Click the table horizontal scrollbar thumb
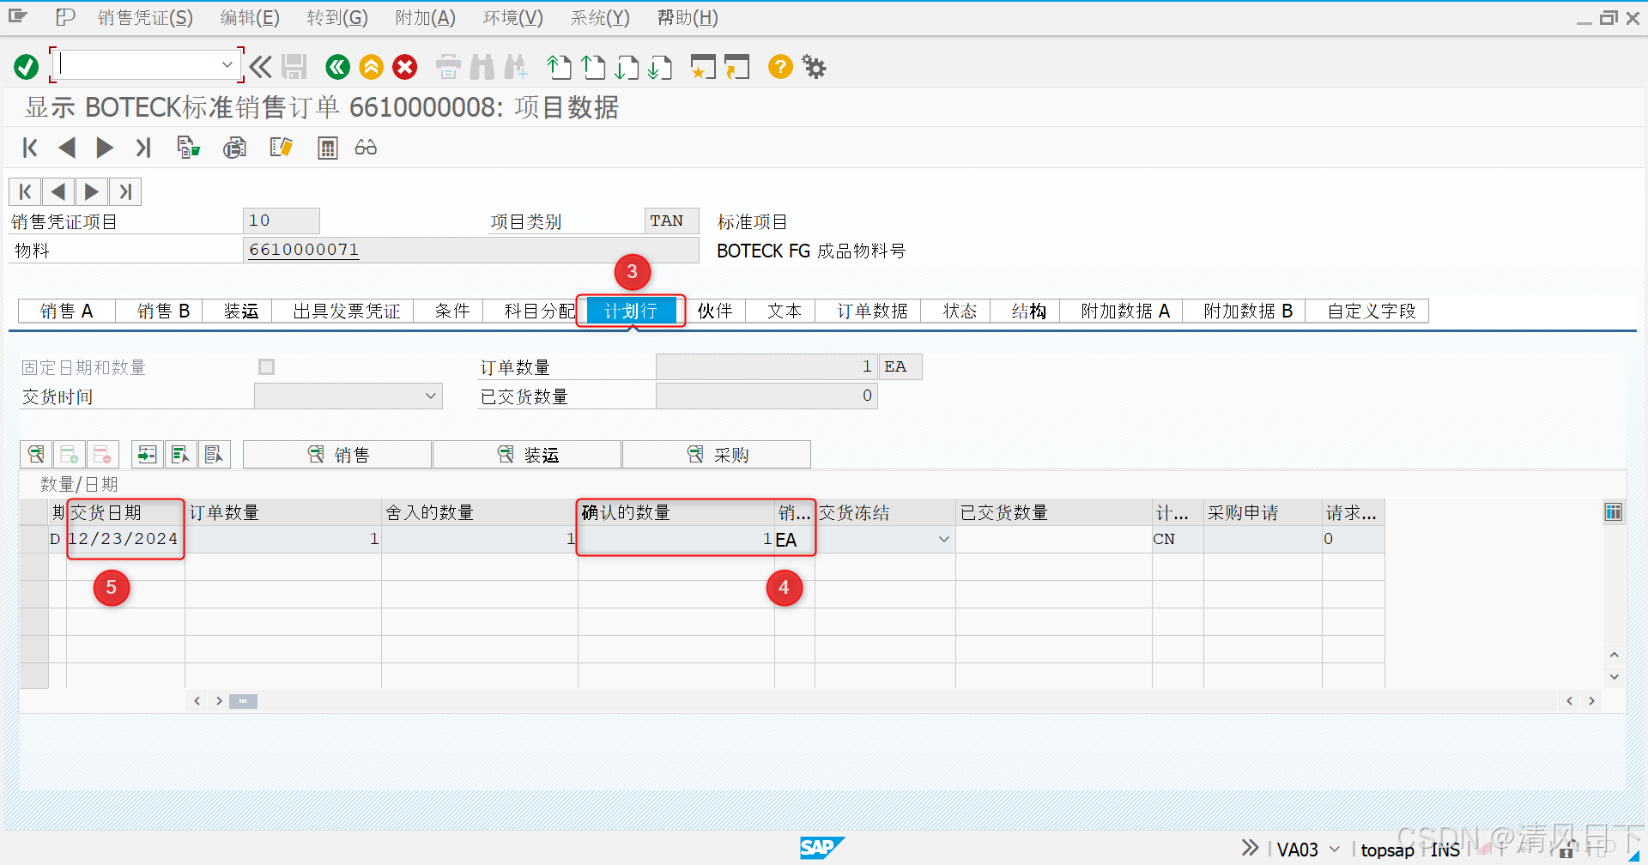This screenshot has height=865, width=1648. (243, 701)
